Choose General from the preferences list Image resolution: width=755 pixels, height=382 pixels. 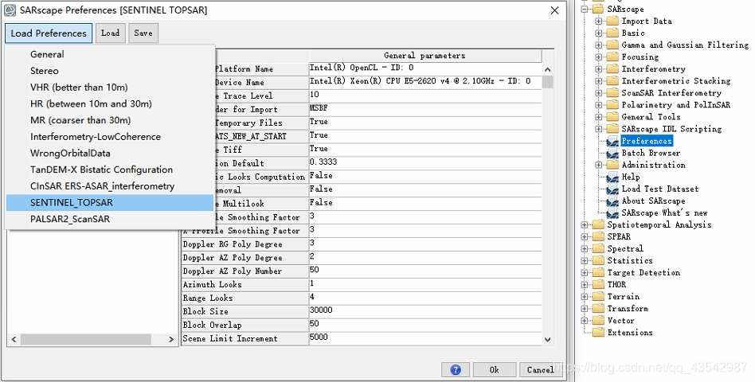[x=110, y=54]
